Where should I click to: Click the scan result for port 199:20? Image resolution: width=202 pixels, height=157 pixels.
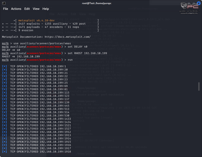[x=35, y=70]
